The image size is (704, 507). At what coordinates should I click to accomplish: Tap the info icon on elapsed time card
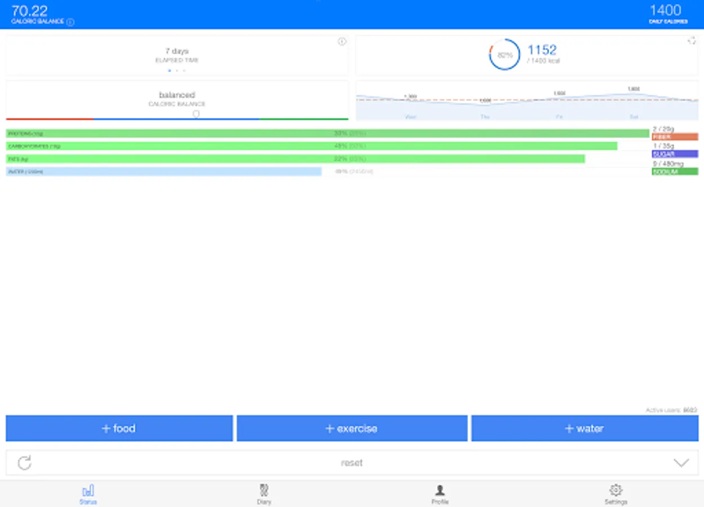tap(342, 42)
